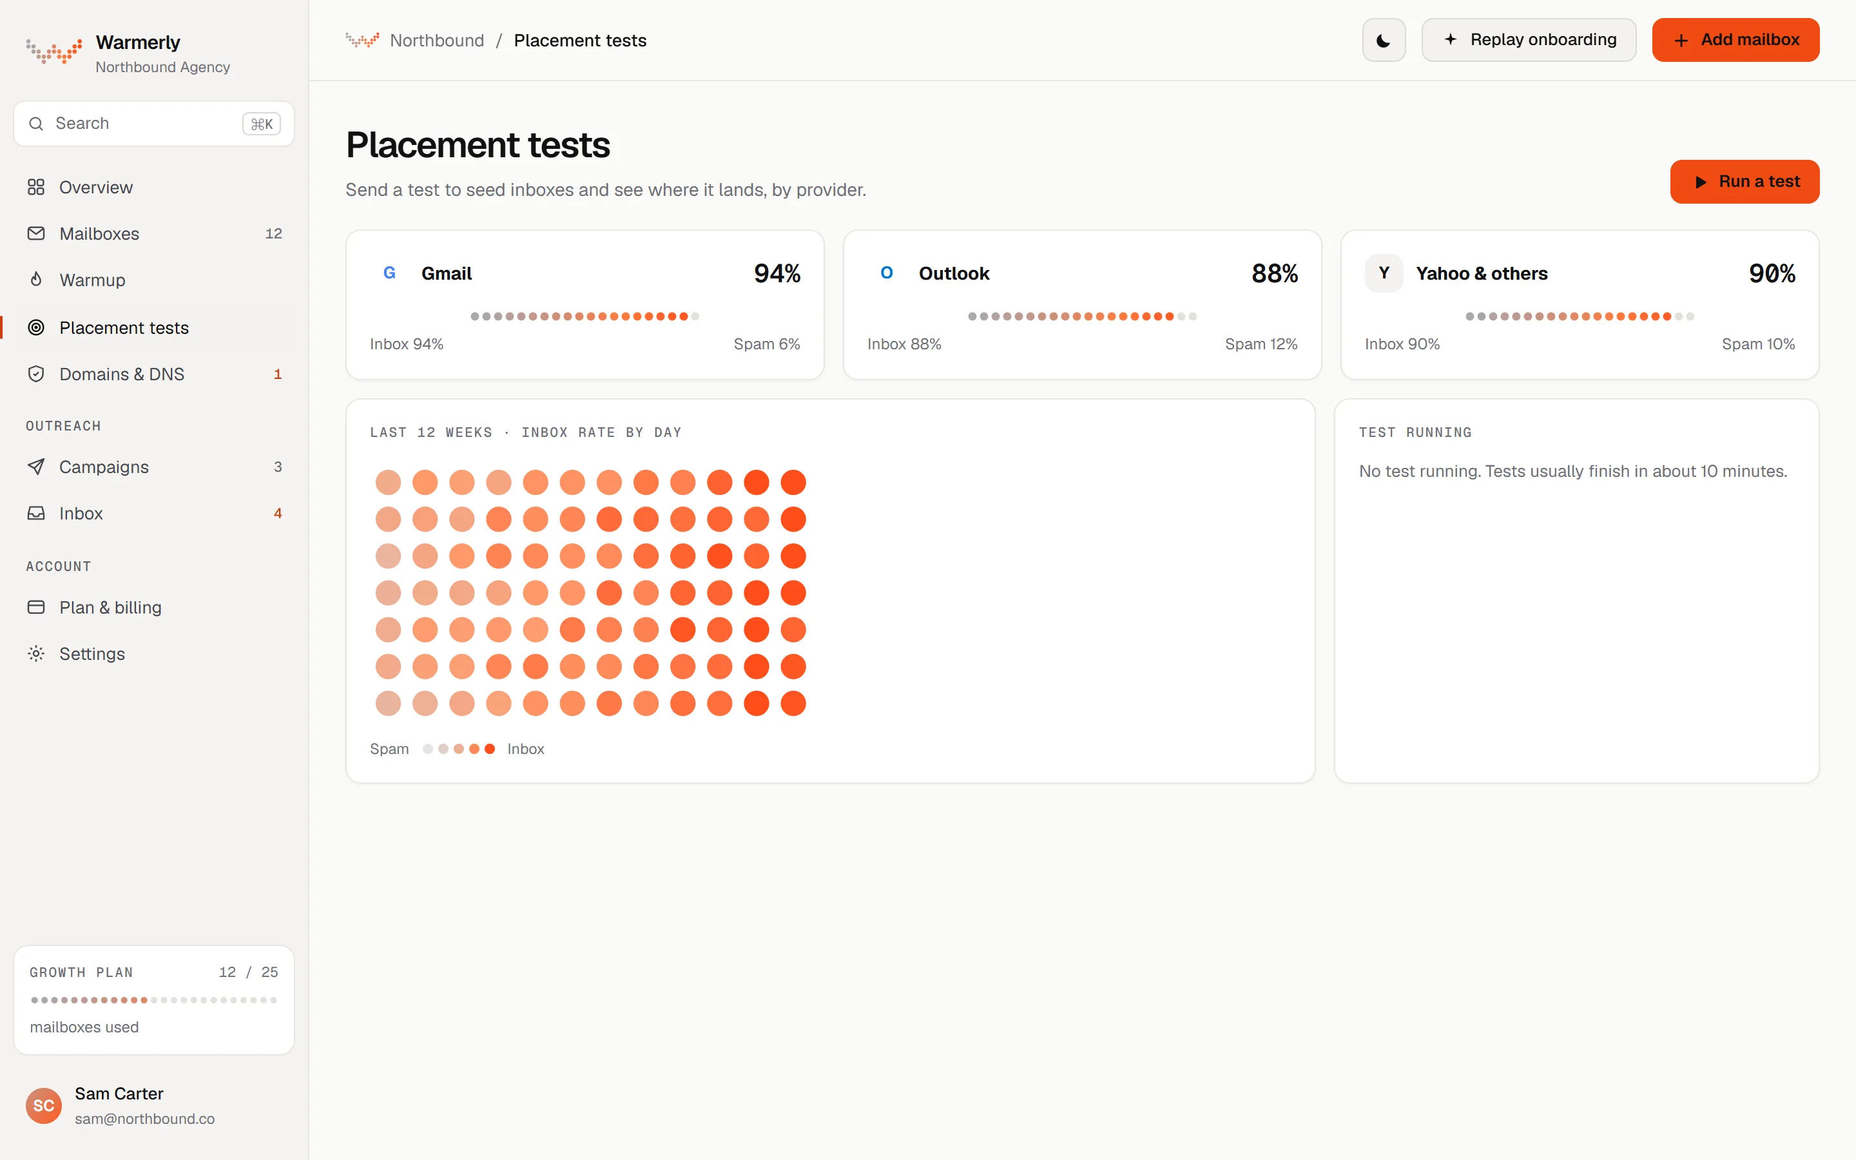Click the Gmail inbox rate dot bar
Image resolution: width=1856 pixels, height=1160 pixels.
click(x=585, y=316)
